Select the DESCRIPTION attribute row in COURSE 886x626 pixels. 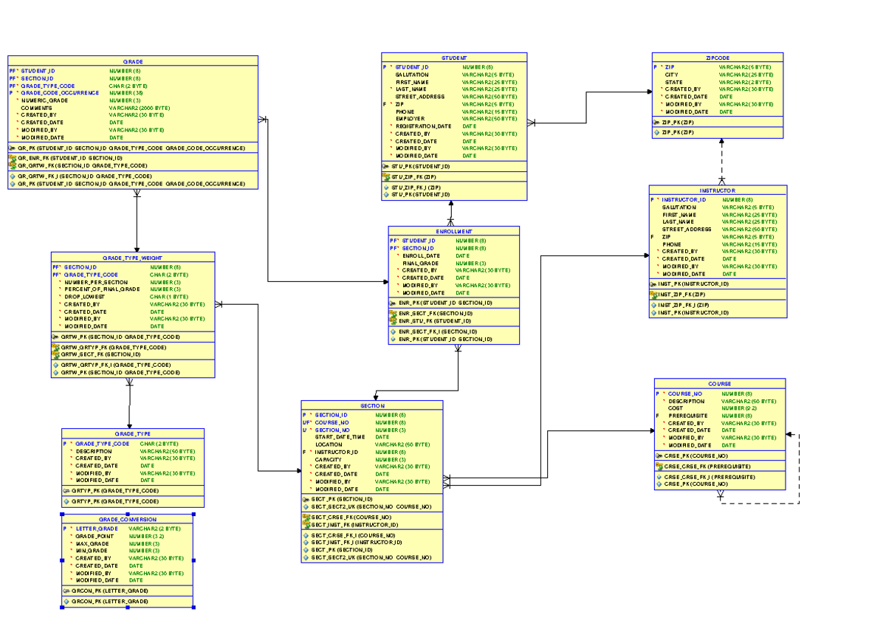pyautogui.click(x=687, y=401)
